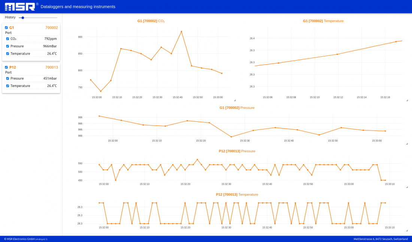The image size is (412, 242).
Task: Uncheck the P12 device checkbox
Action: tap(6, 67)
